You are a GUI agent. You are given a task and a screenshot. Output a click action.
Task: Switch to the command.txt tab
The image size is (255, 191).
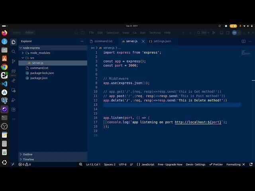click(103, 41)
